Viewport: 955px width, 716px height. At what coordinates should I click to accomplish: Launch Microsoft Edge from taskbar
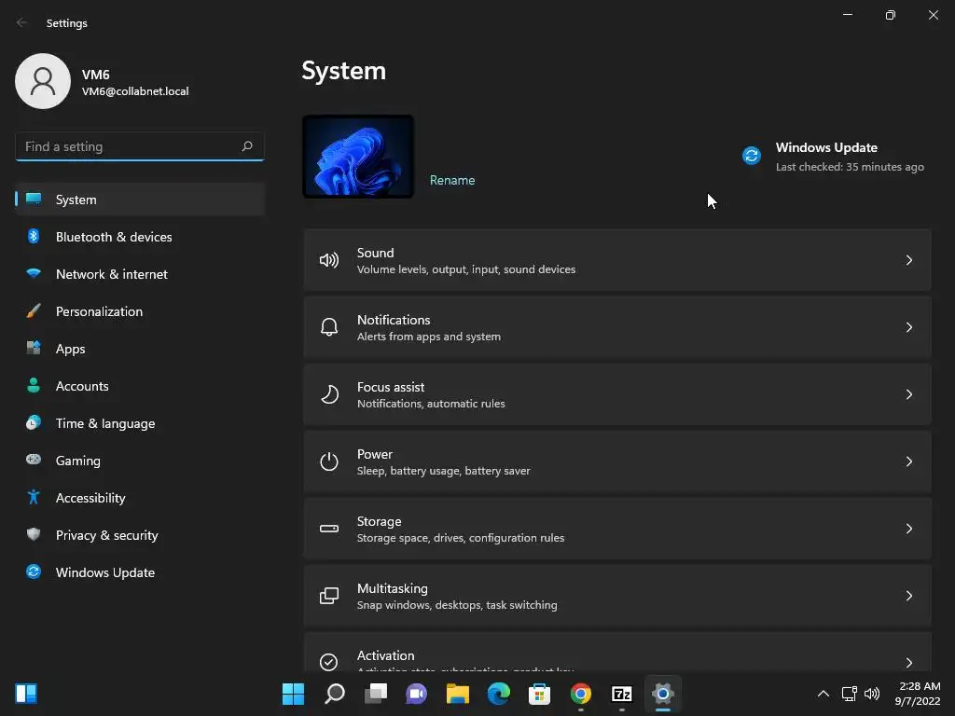point(498,694)
